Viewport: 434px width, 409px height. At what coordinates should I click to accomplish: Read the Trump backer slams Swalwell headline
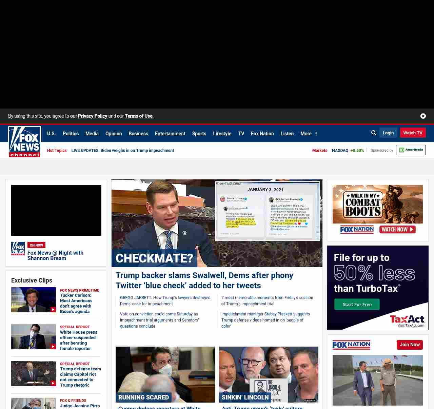point(204,280)
